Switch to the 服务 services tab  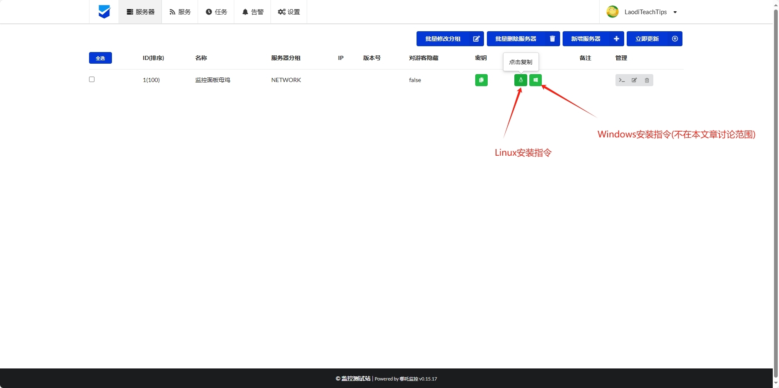coord(180,12)
